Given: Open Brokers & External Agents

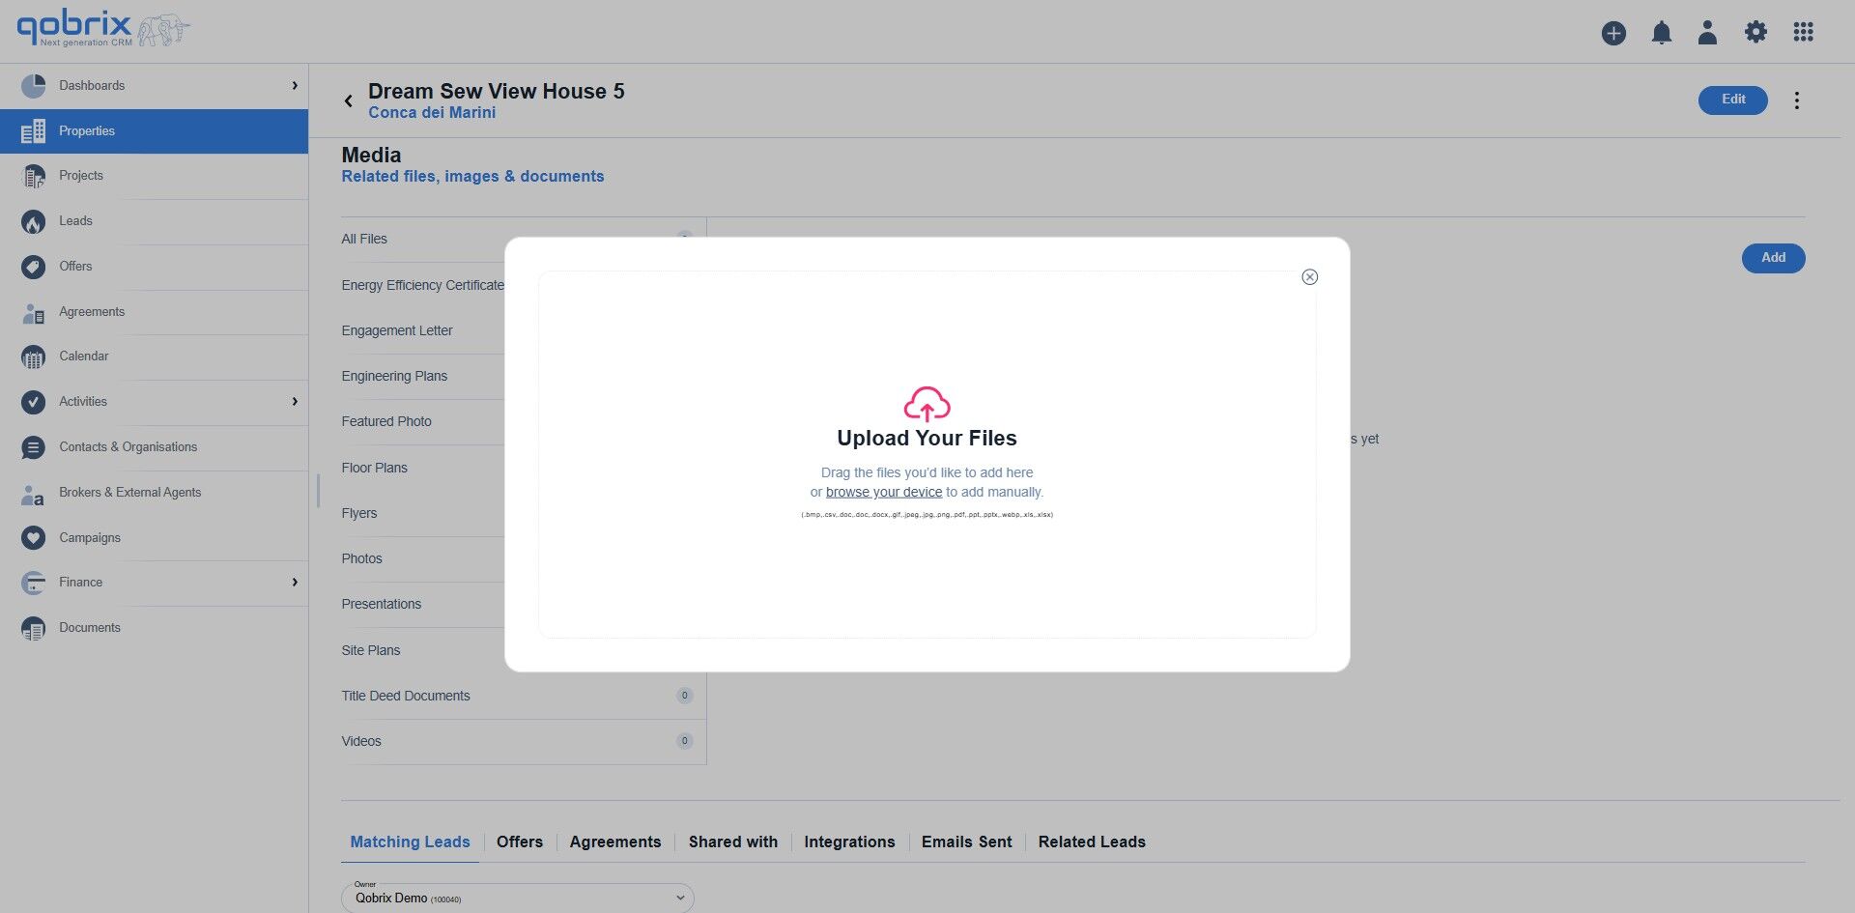Looking at the screenshot, I should pos(129,492).
